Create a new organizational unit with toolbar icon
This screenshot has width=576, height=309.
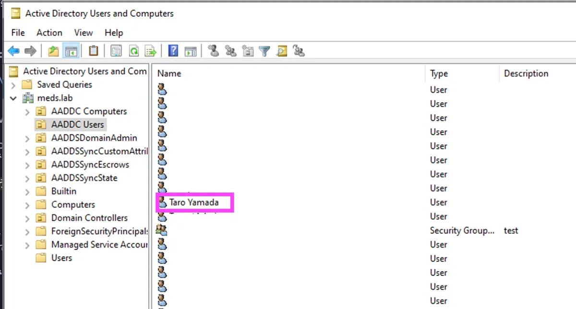pyautogui.click(x=248, y=50)
